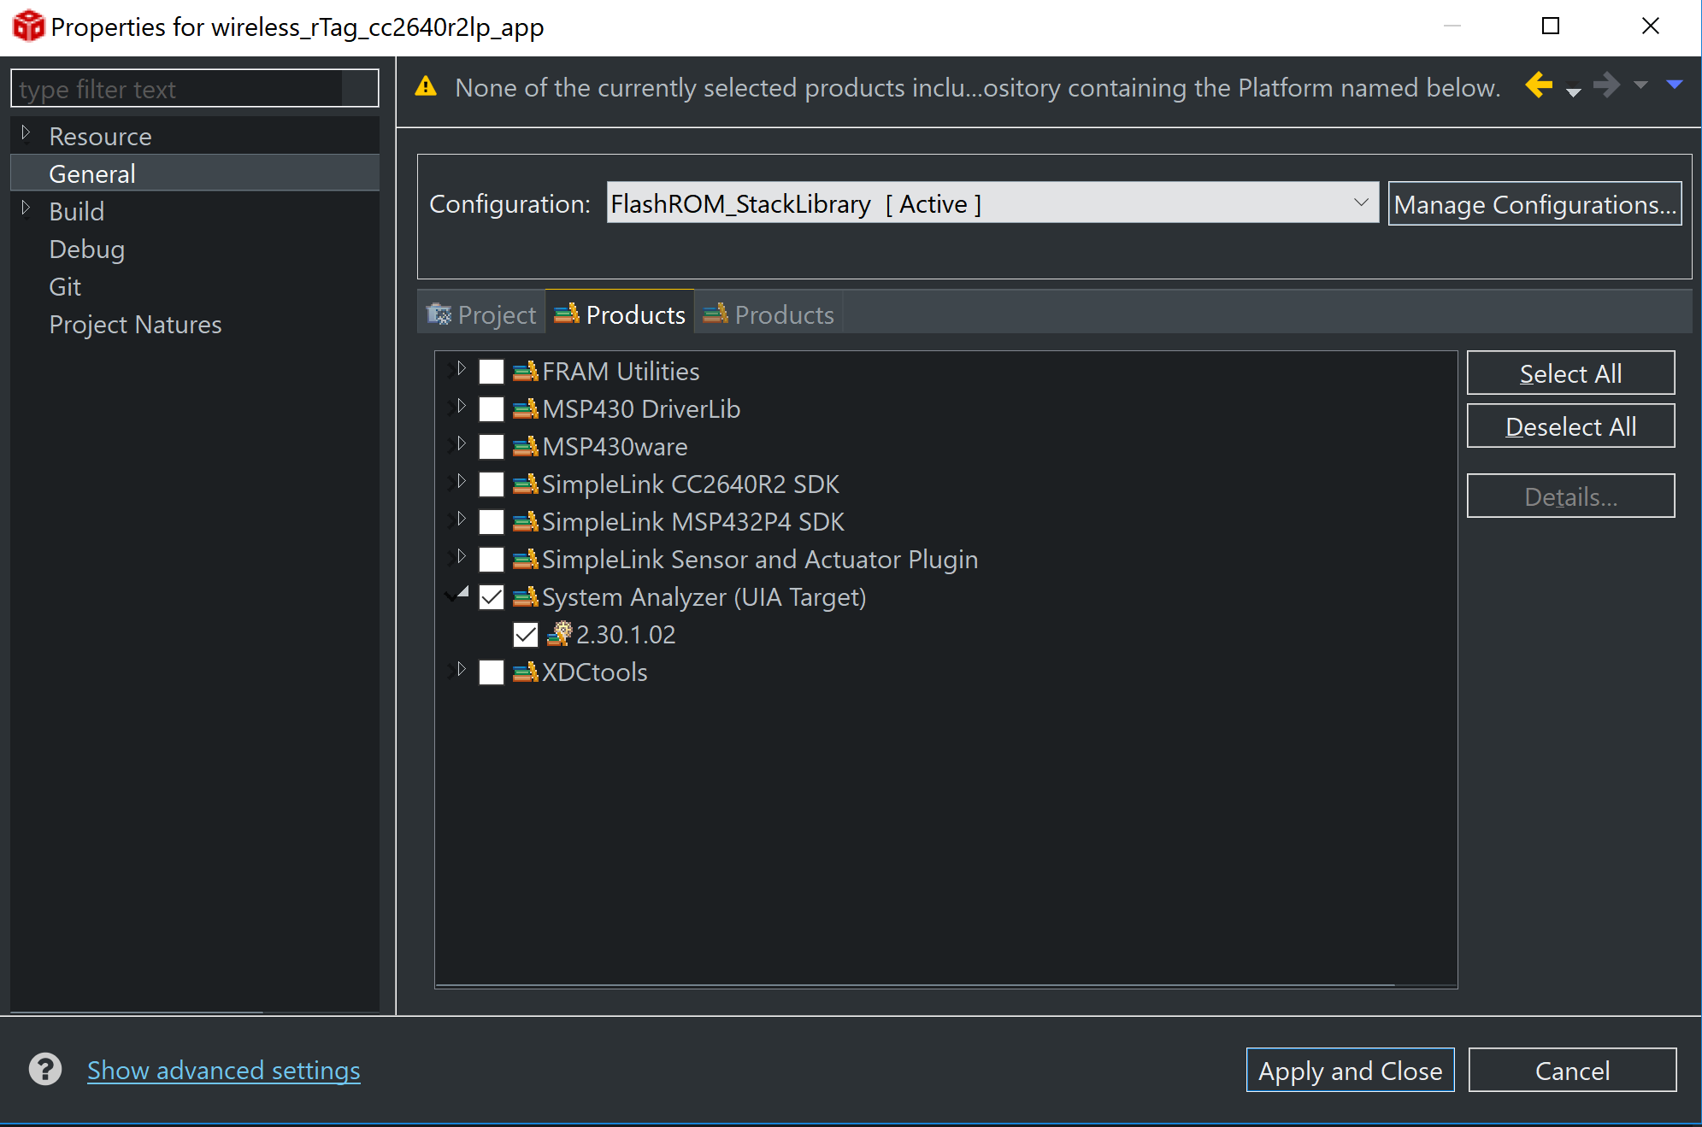
Task: Click the icon beside version 2.30.1.02
Action: pos(560,634)
